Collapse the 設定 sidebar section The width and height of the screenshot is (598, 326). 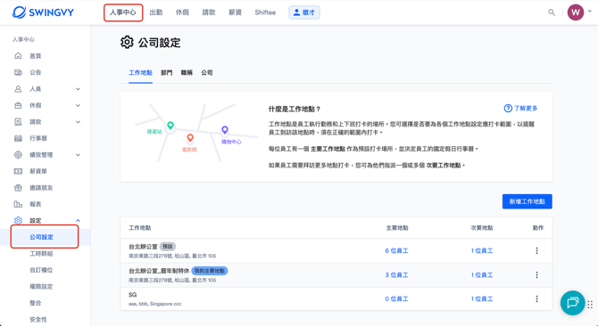(x=78, y=221)
